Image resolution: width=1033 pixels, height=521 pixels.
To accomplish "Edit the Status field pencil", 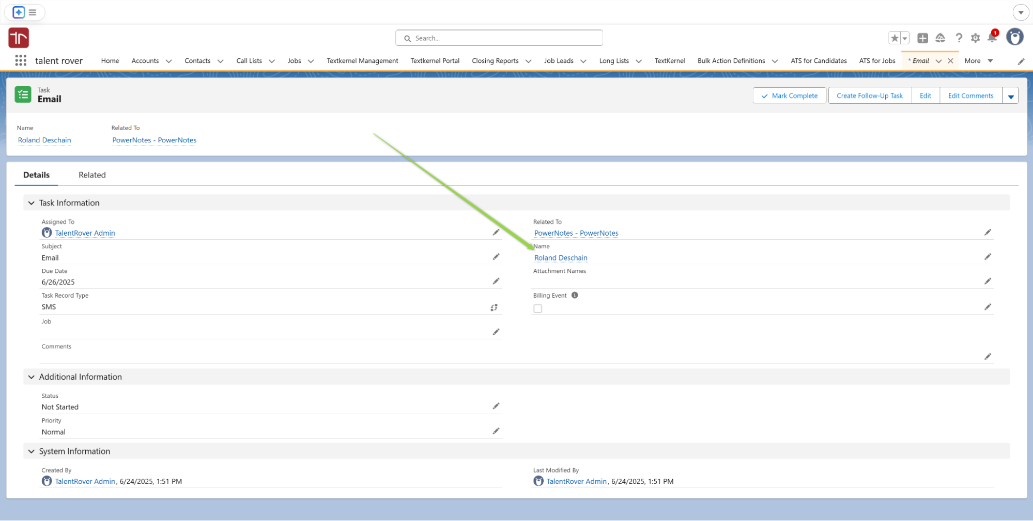I will (x=496, y=406).
